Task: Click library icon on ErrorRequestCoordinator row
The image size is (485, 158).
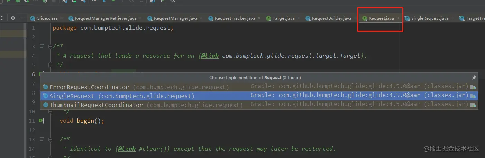Action: [x=473, y=87]
